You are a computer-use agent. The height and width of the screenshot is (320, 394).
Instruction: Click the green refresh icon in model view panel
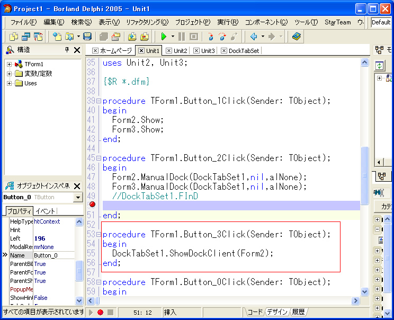click(x=379, y=66)
